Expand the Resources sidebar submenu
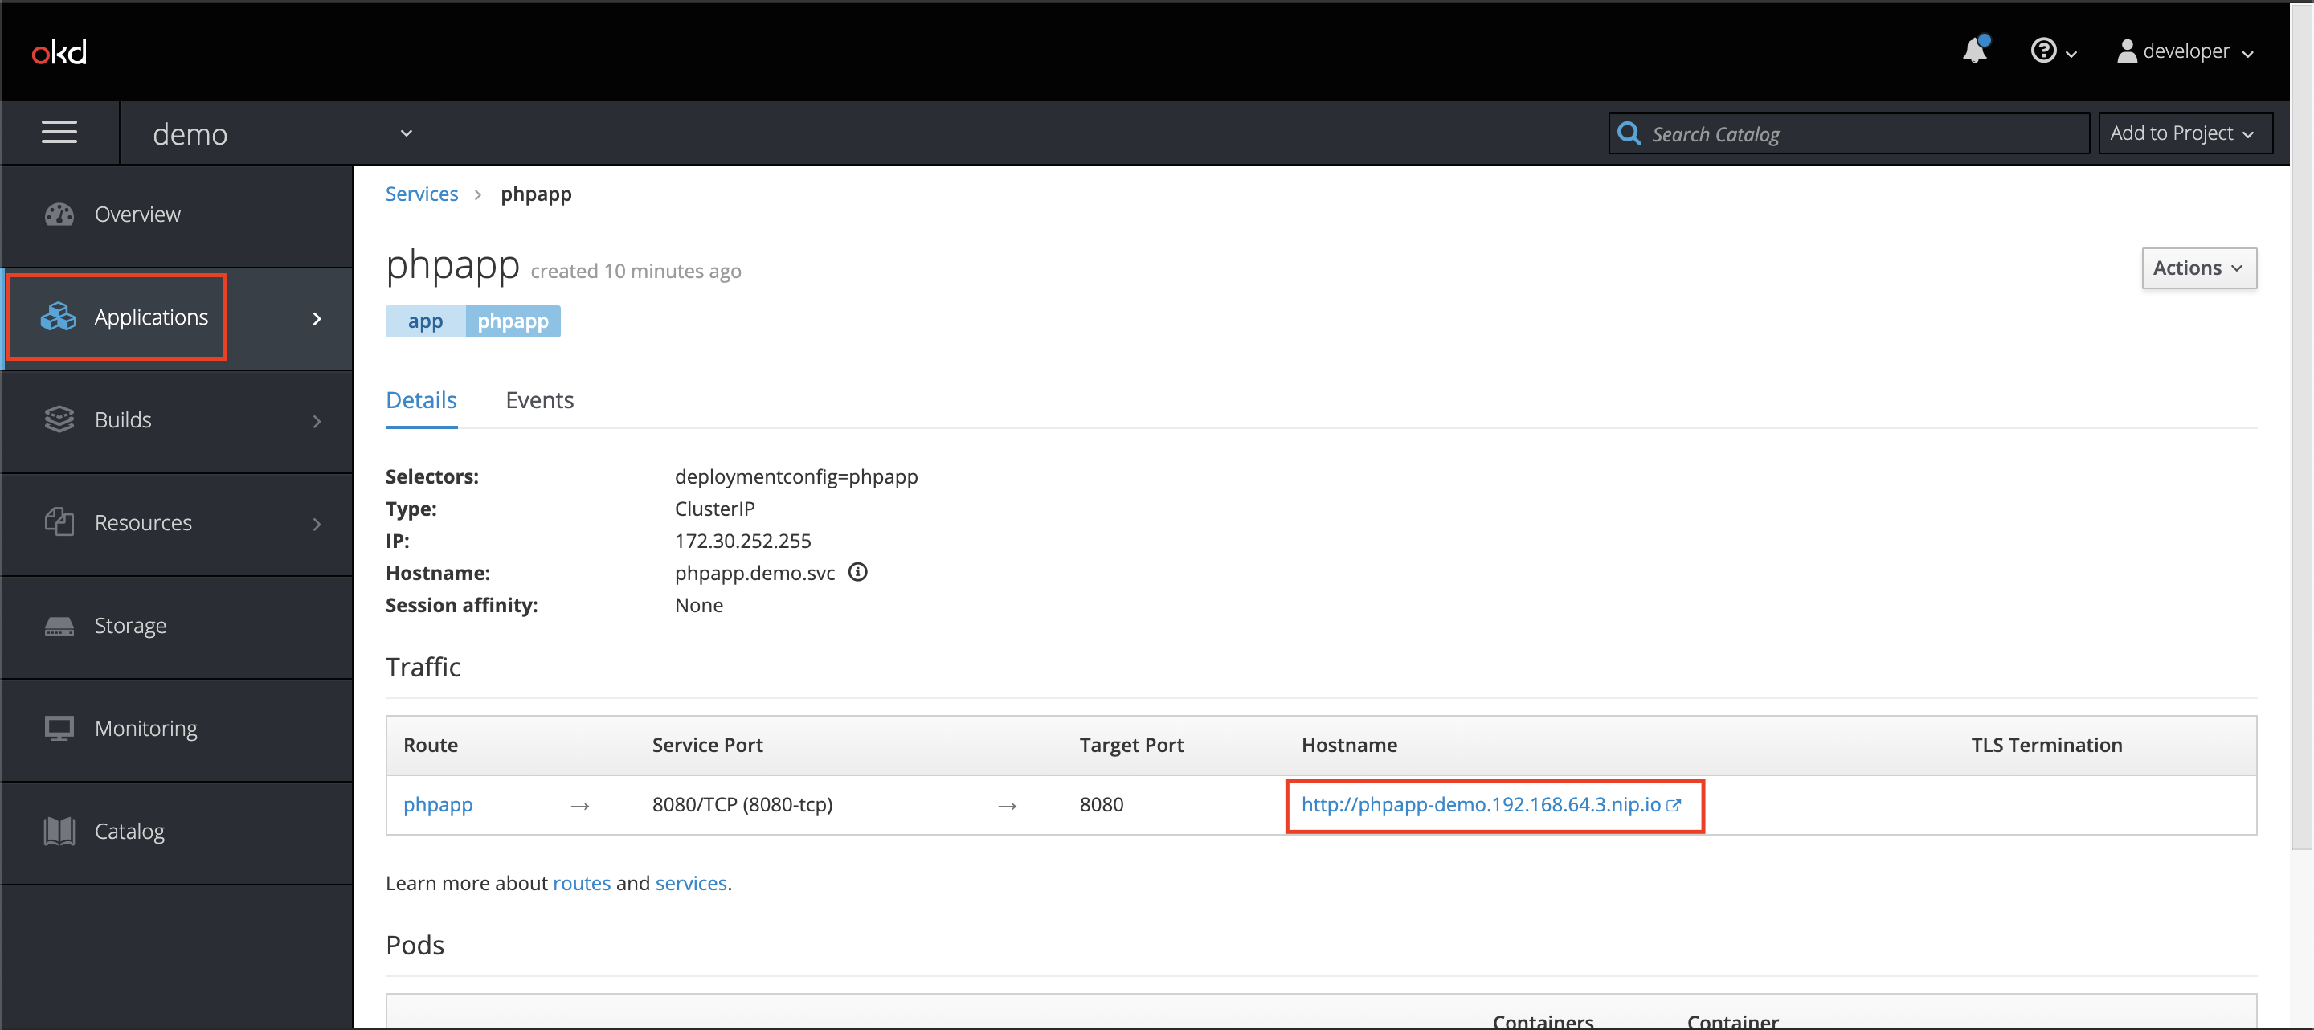The width and height of the screenshot is (2314, 1030). [178, 523]
